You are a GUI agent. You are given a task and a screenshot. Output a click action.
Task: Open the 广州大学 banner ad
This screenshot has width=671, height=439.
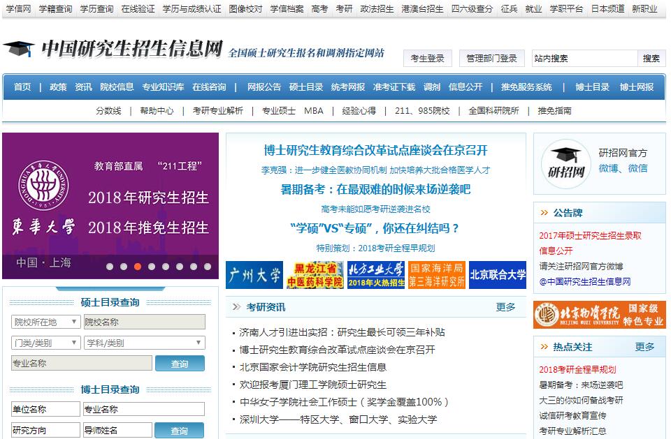[x=254, y=275]
